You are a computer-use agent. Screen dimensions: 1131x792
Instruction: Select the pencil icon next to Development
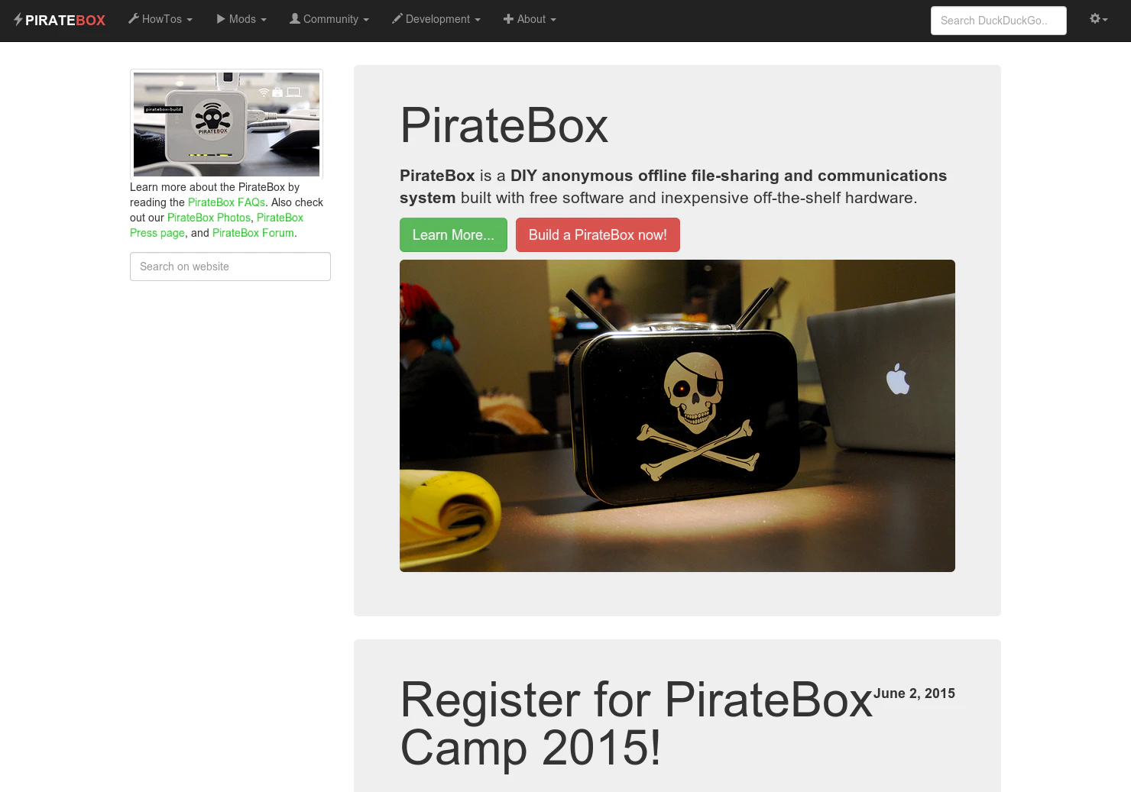point(398,19)
